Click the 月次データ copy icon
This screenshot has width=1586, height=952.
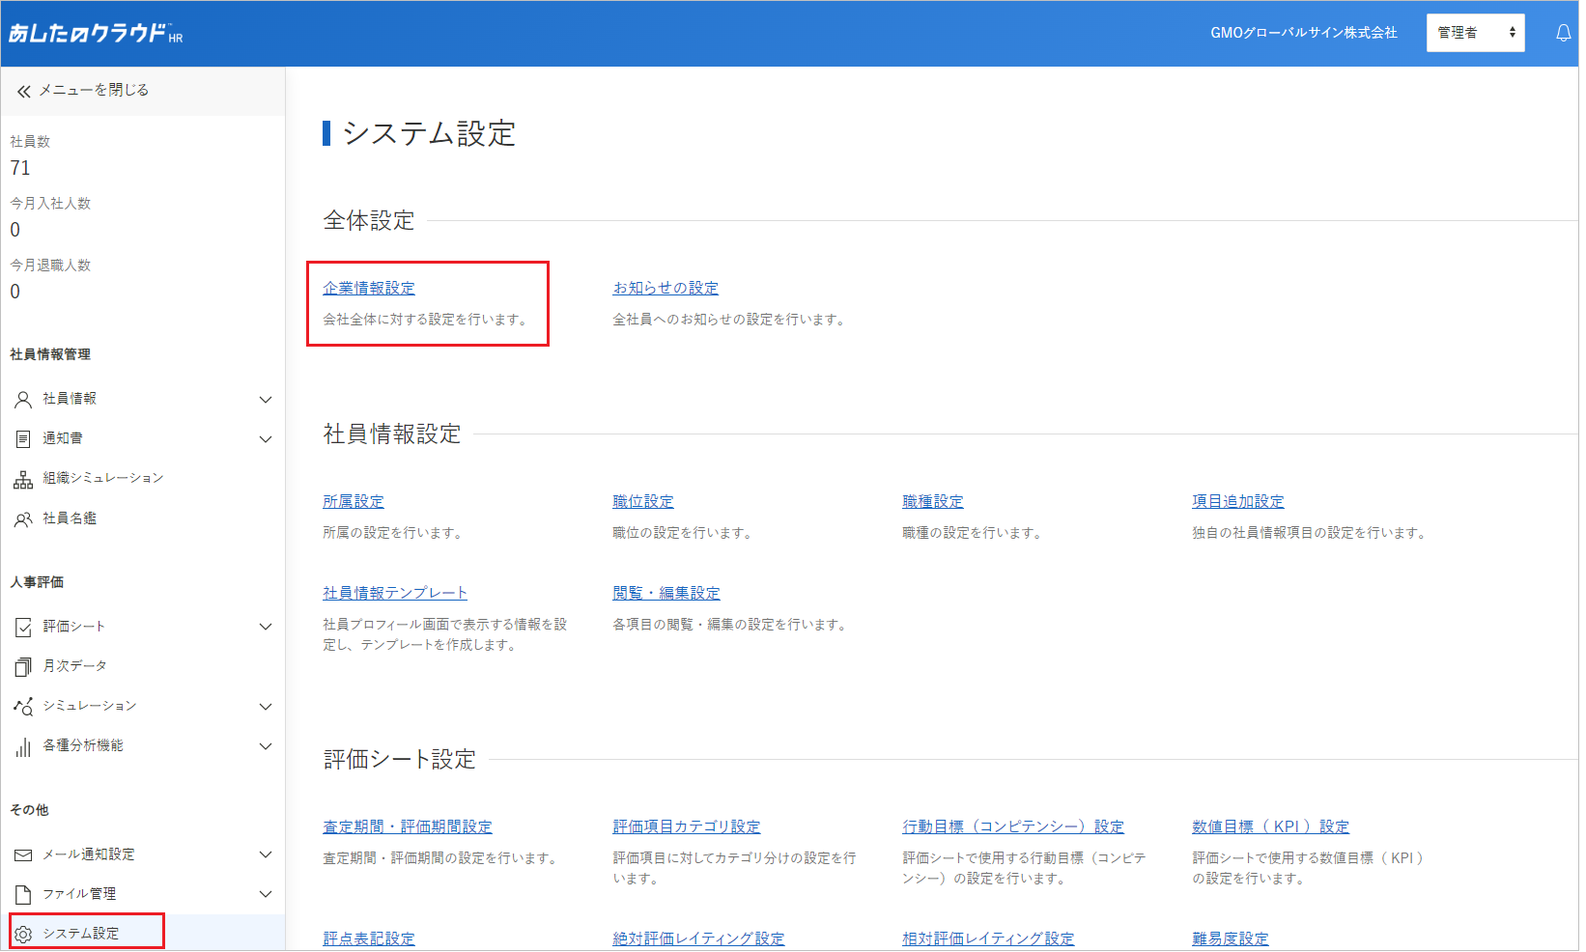(x=23, y=666)
